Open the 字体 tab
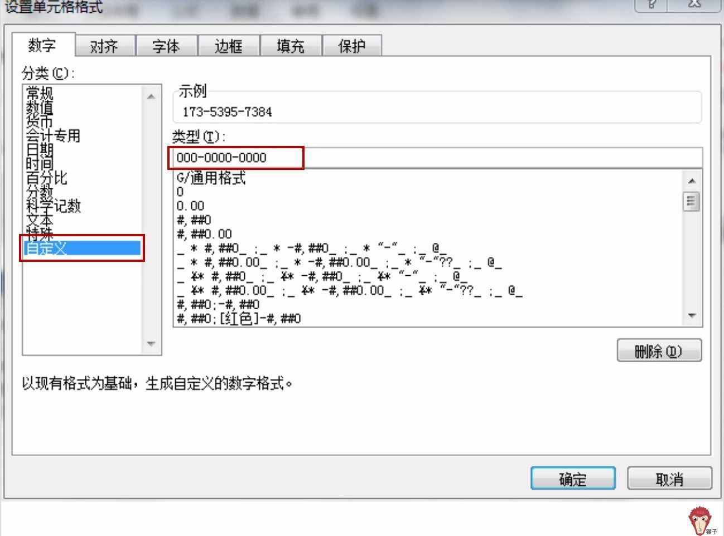Viewport: 724px width, 536px height. coord(166,46)
